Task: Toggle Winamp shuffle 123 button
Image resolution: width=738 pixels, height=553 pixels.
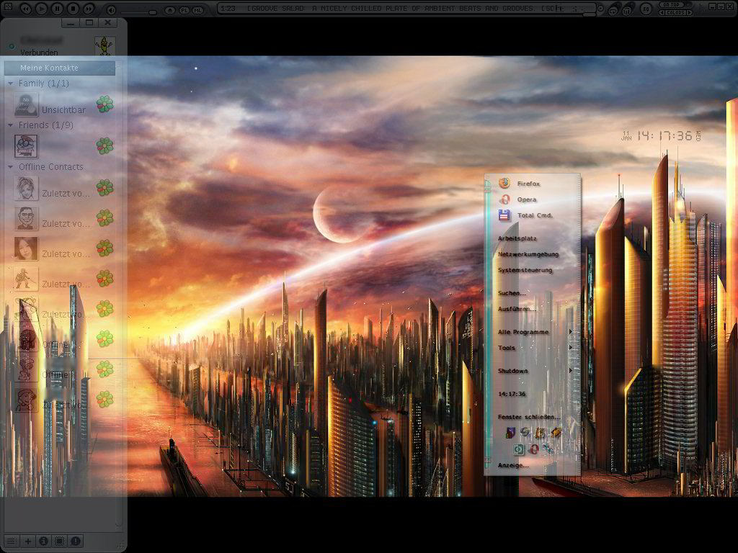Action: [x=627, y=10]
